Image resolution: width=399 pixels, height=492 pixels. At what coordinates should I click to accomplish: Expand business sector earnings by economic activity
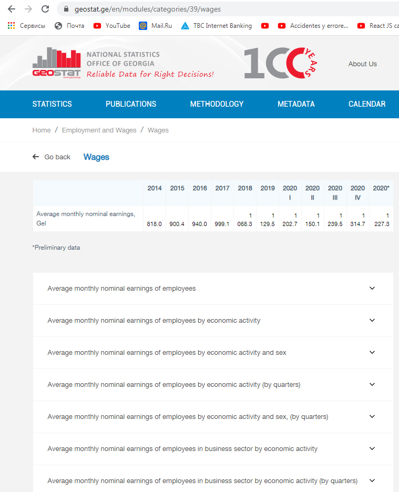(213, 449)
